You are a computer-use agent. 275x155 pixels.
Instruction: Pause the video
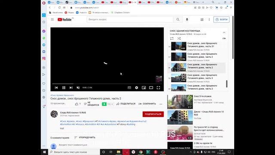64,87
